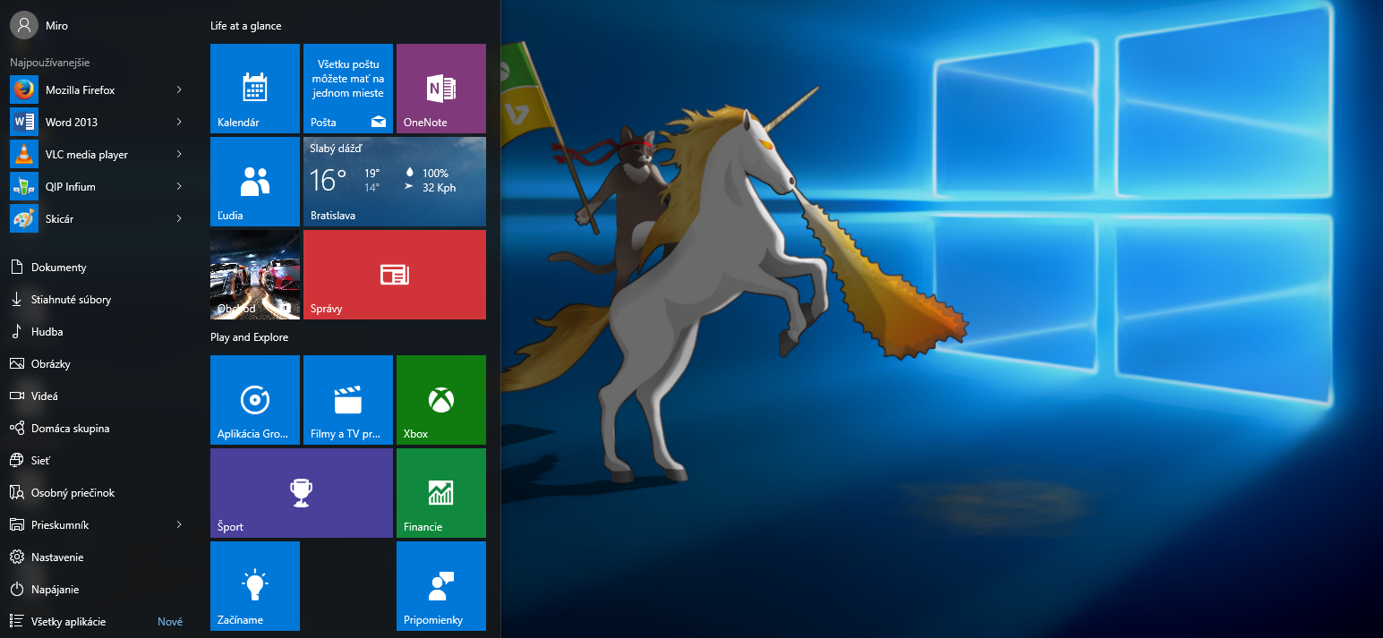Viewport: 1383px width, 638px height.
Task: Start QIP Infium from the list
Action: 97,187
